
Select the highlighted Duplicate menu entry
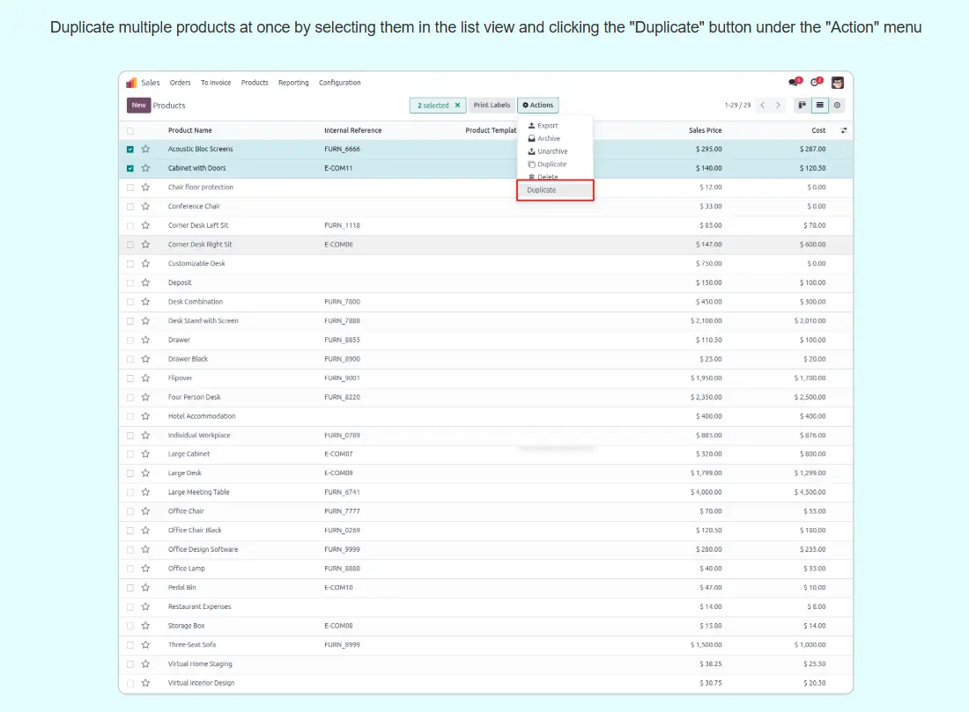[554, 190]
